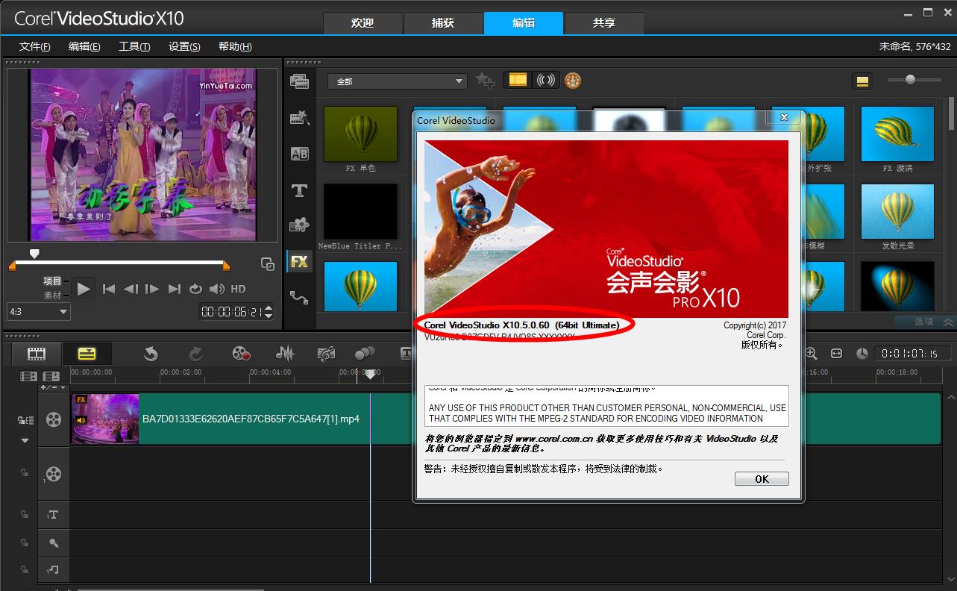Open the 4:3 aspect ratio dropdown
Screen dimensions: 957x591
pyautogui.click(x=38, y=311)
